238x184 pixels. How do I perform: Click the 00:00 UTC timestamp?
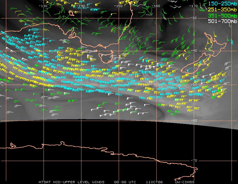tap(125, 182)
